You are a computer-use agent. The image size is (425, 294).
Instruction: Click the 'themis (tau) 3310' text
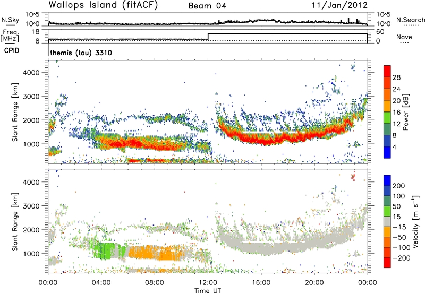pos(81,53)
